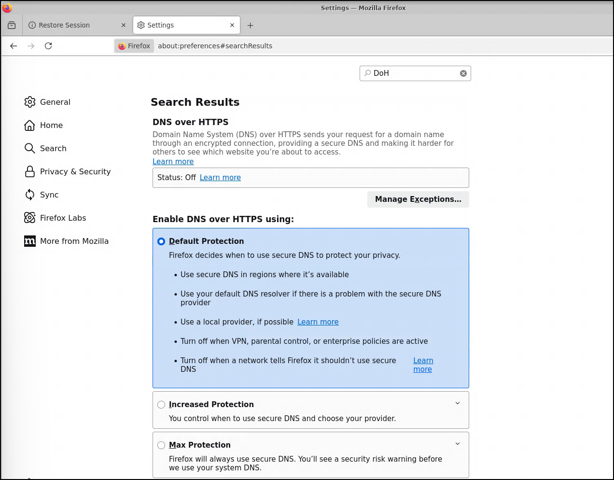Click the Firefox logo in title bar
614x480 pixels.
click(7, 8)
